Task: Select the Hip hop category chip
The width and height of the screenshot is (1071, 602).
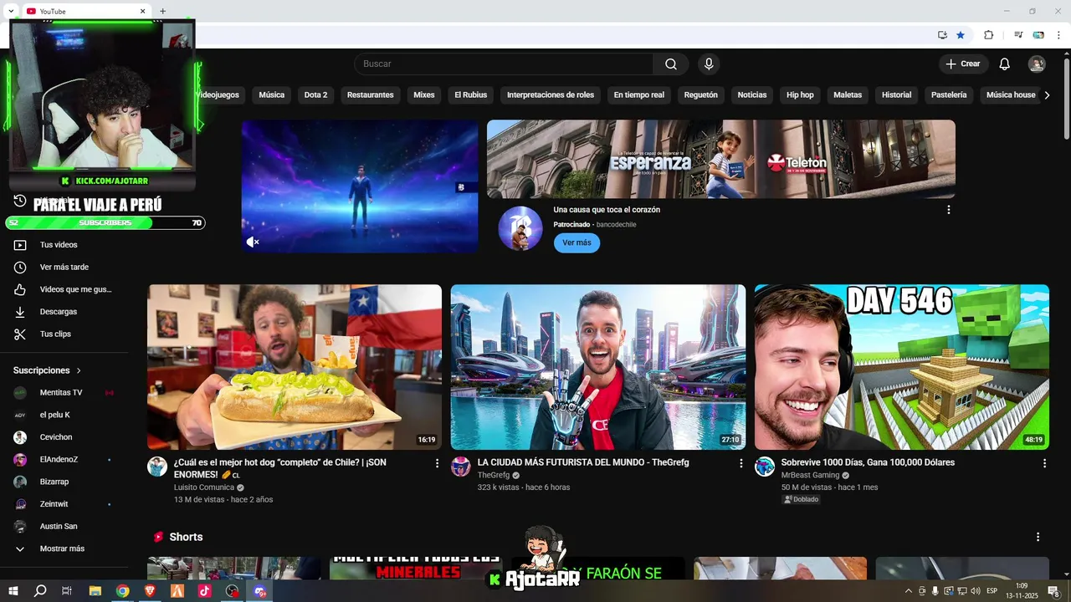Action: pyautogui.click(x=800, y=95)
